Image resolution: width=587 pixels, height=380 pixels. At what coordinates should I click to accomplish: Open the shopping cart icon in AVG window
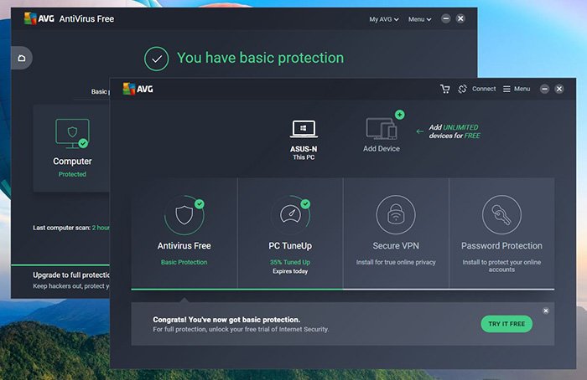(444, 89)
